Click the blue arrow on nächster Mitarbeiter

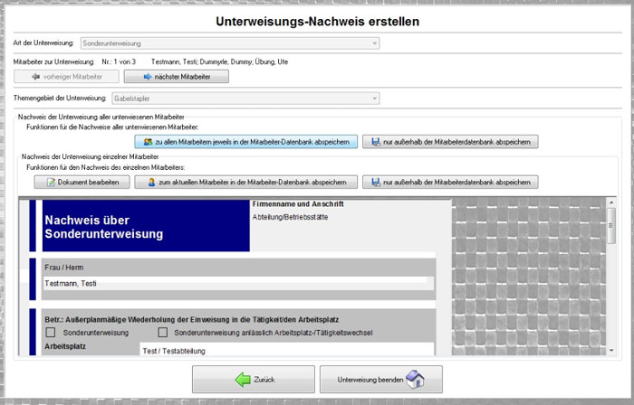point(148,77)
